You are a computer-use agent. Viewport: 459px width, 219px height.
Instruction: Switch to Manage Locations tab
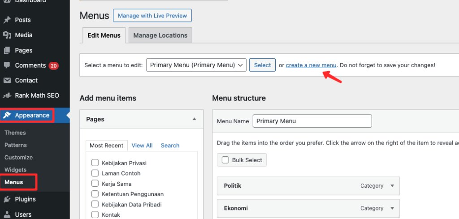click(160, 35)
